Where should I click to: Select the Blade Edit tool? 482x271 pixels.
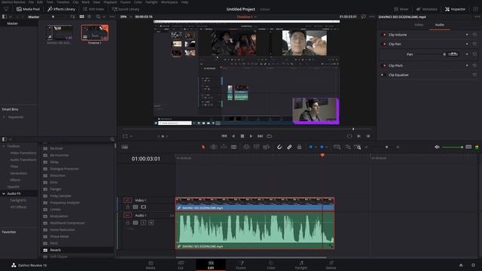point(233,148)
